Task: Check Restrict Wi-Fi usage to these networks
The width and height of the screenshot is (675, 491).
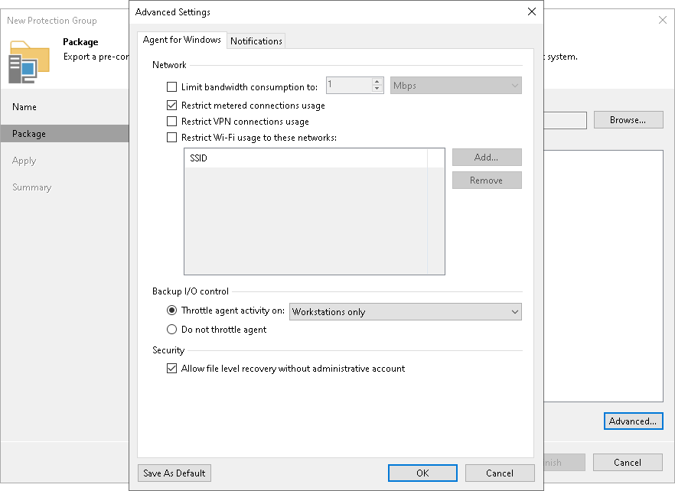Action: [172, 138]
